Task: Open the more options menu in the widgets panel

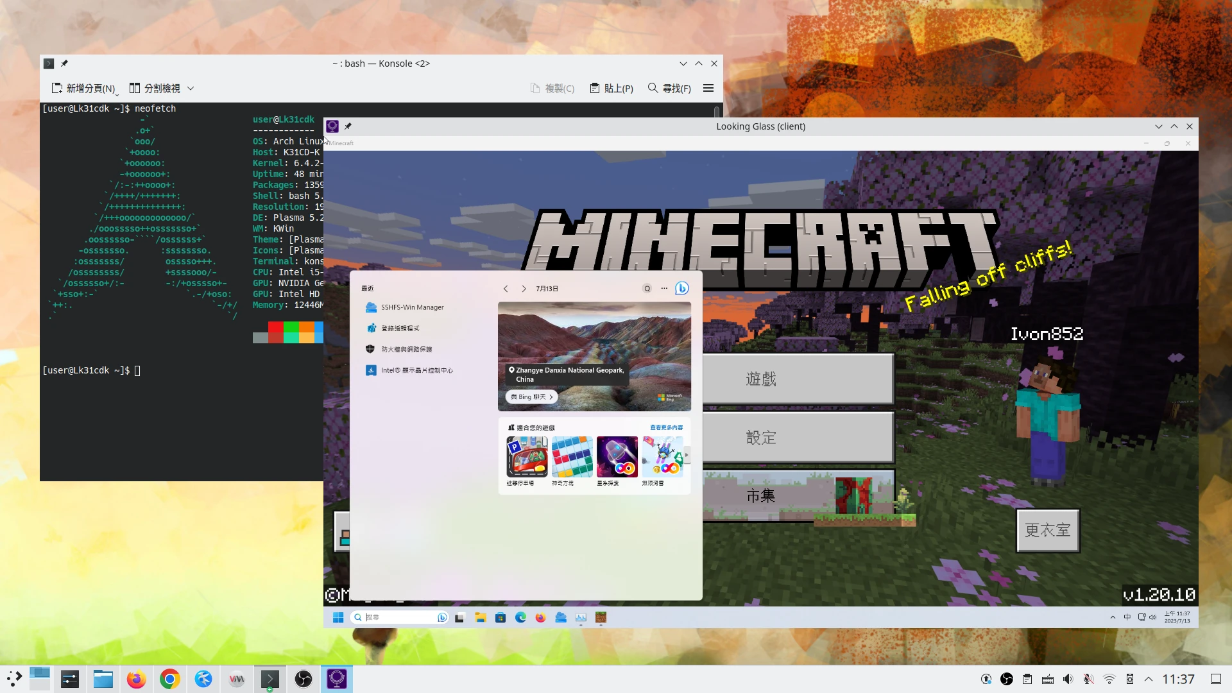Action: pyautogui.click(x=663, y=288)
